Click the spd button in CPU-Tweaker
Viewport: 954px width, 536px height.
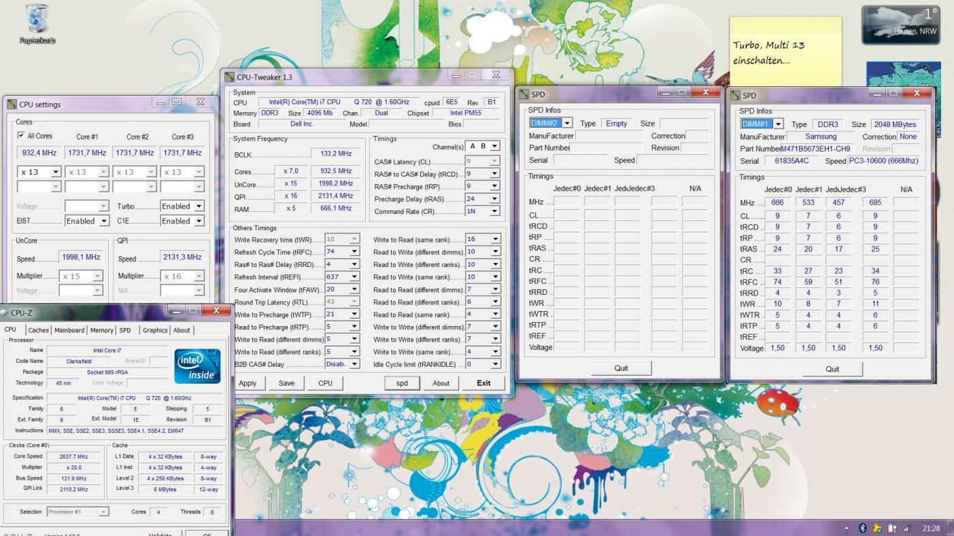[x=402, y=383]
